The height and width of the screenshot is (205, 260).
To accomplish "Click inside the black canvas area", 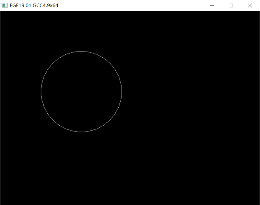I will [195, 146].
